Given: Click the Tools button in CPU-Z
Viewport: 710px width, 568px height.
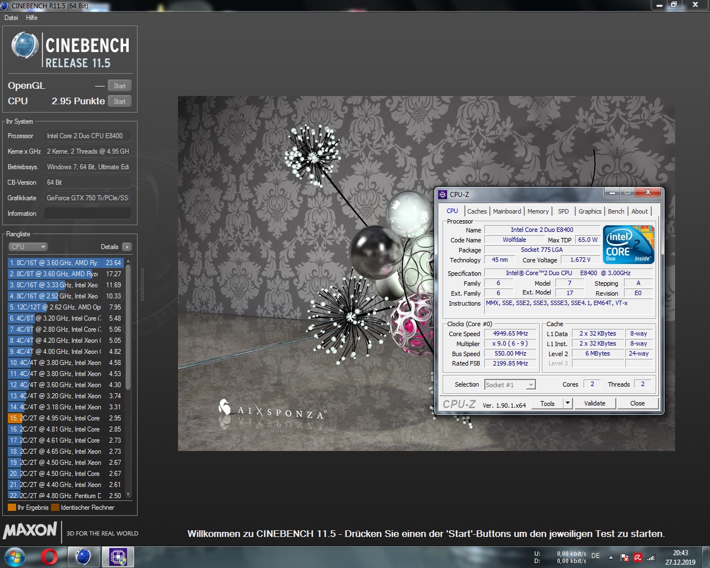Looking at the screenshot, I should pyautogui.click(x=547, y=403).
